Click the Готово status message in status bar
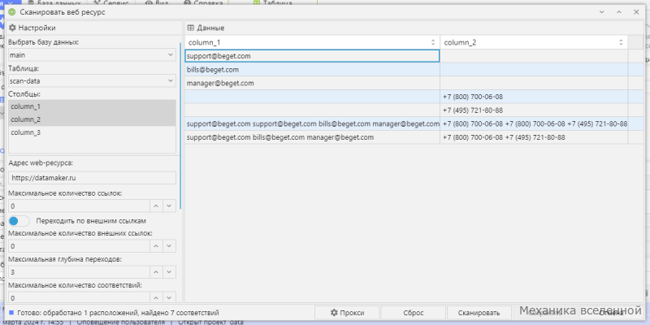This screenshot has width=650, height=325. click(118, 313)
